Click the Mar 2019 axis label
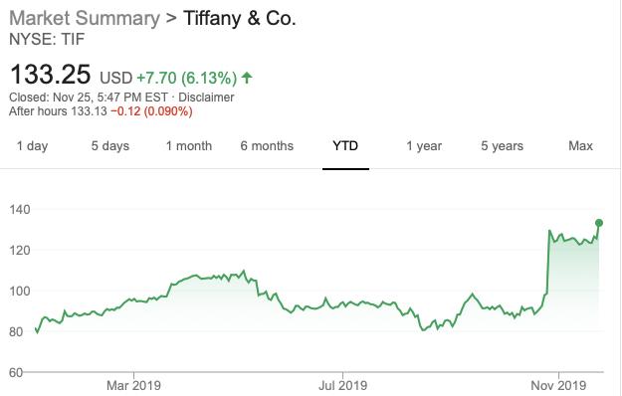Viewport: 622px width, 396px height. coord(133,385)
